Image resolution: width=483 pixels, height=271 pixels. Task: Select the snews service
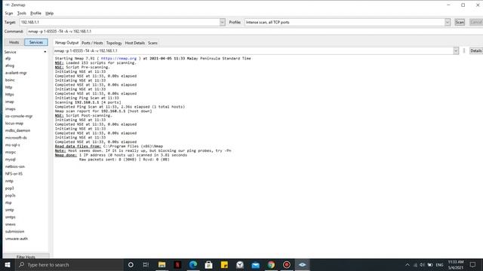[x=10, y=224]
